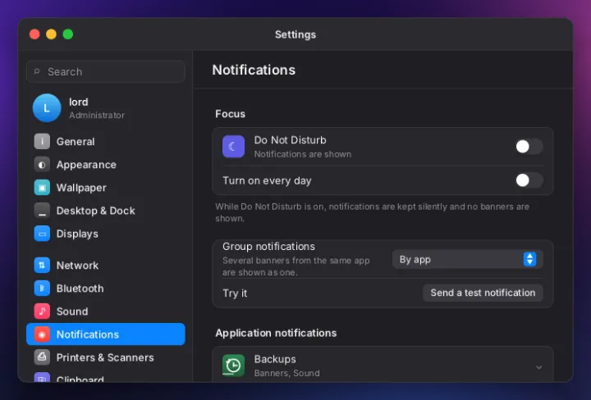
Task: Maximize the Settings window with green button
Action: 68,34
